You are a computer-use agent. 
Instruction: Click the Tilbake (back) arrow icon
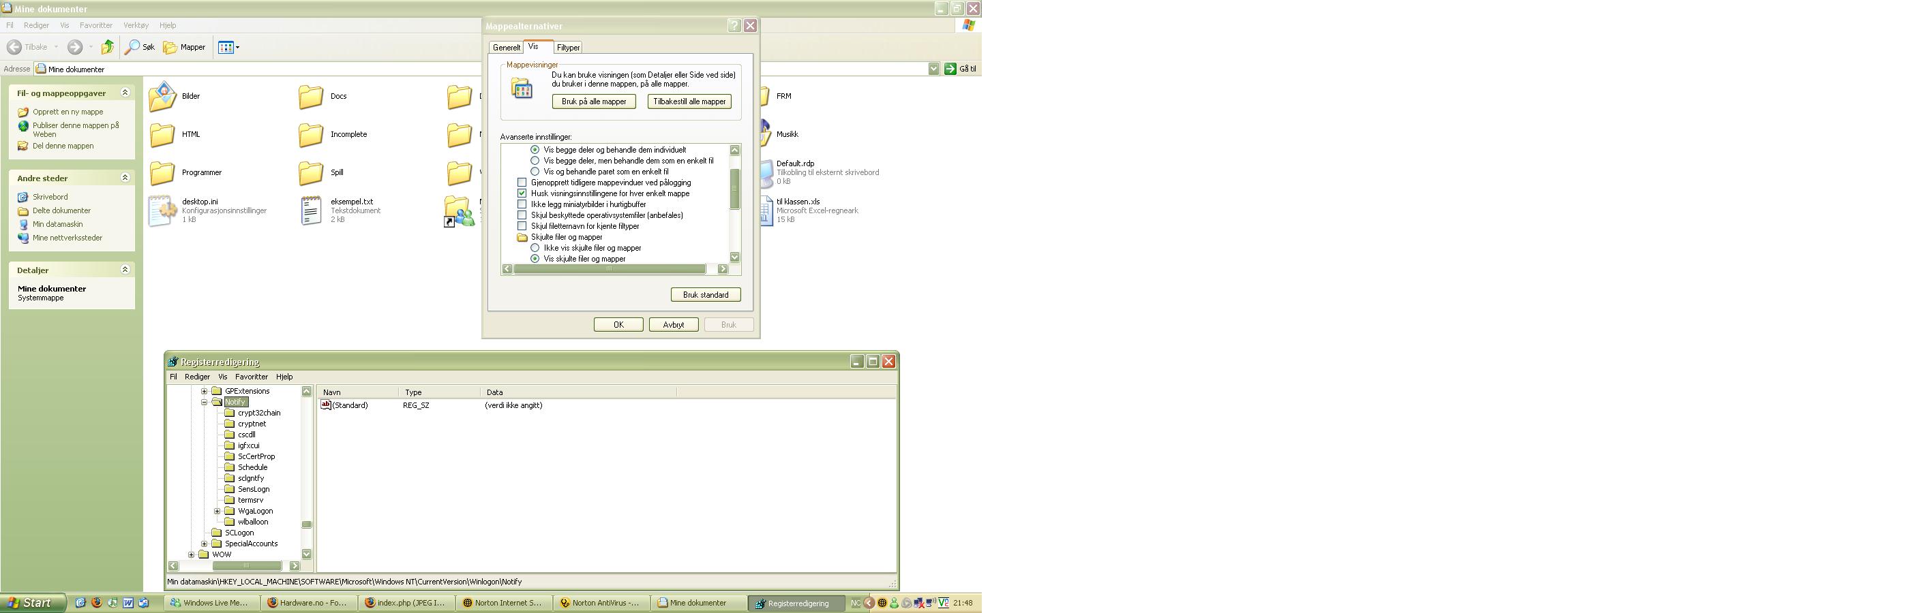click(14, 47)
